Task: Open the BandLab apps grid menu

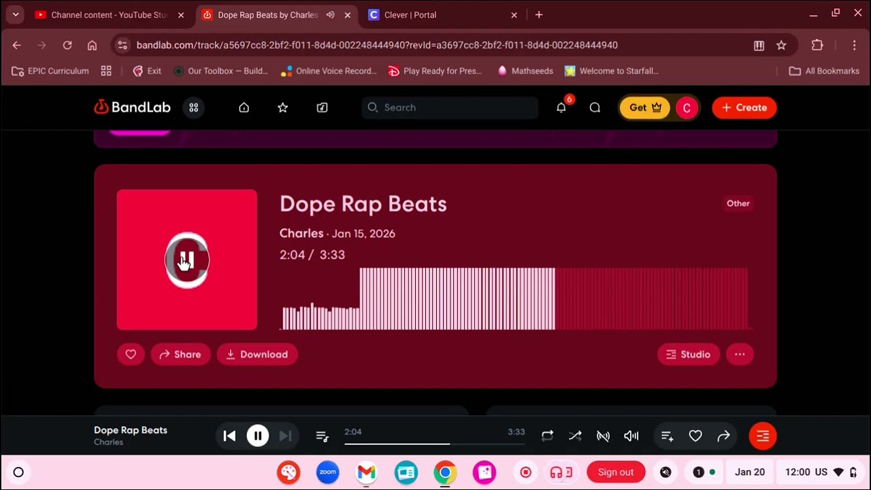Action: (x=194, y=108)
